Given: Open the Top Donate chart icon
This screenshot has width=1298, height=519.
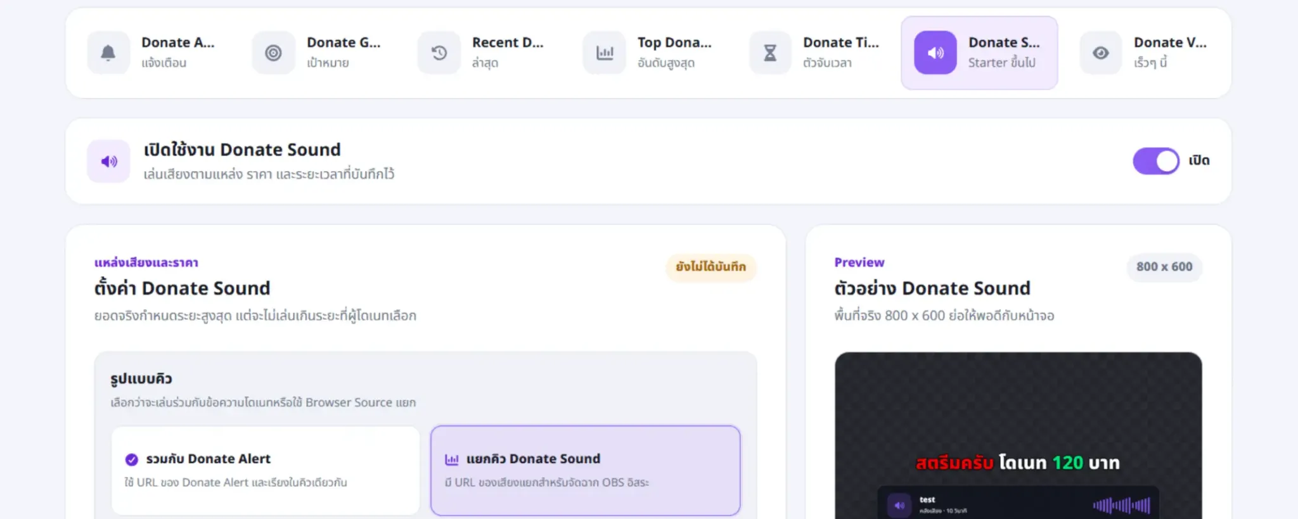Looking at the screenshot, I should 605,53.
